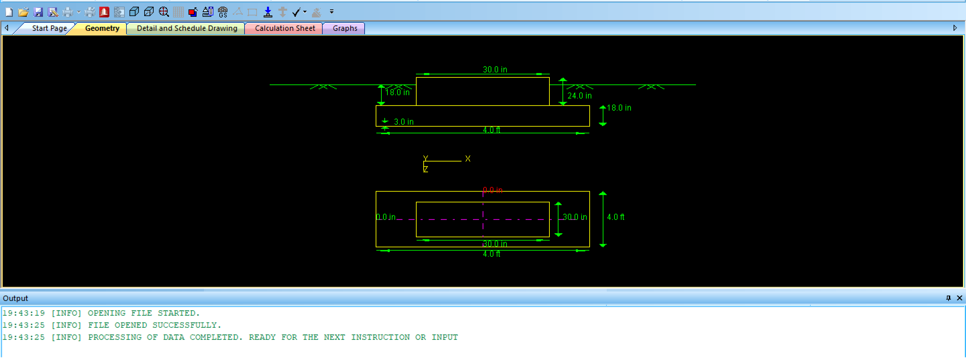Click the GS global settings icon
Viewport: 966px width, 358px height.
223,12
